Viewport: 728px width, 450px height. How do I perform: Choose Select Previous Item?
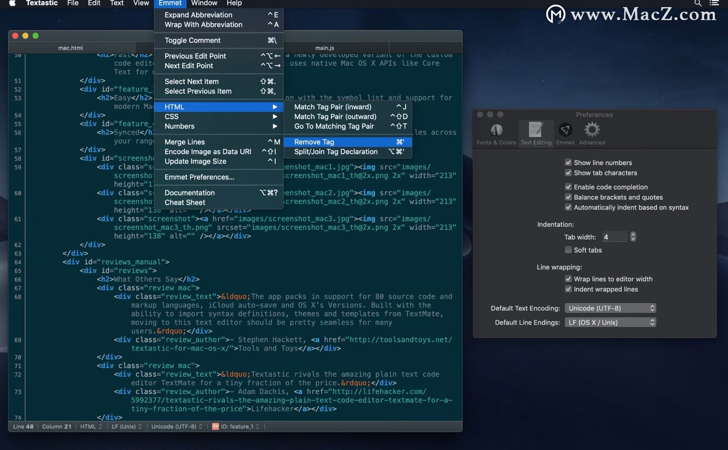tap(218, 91)
